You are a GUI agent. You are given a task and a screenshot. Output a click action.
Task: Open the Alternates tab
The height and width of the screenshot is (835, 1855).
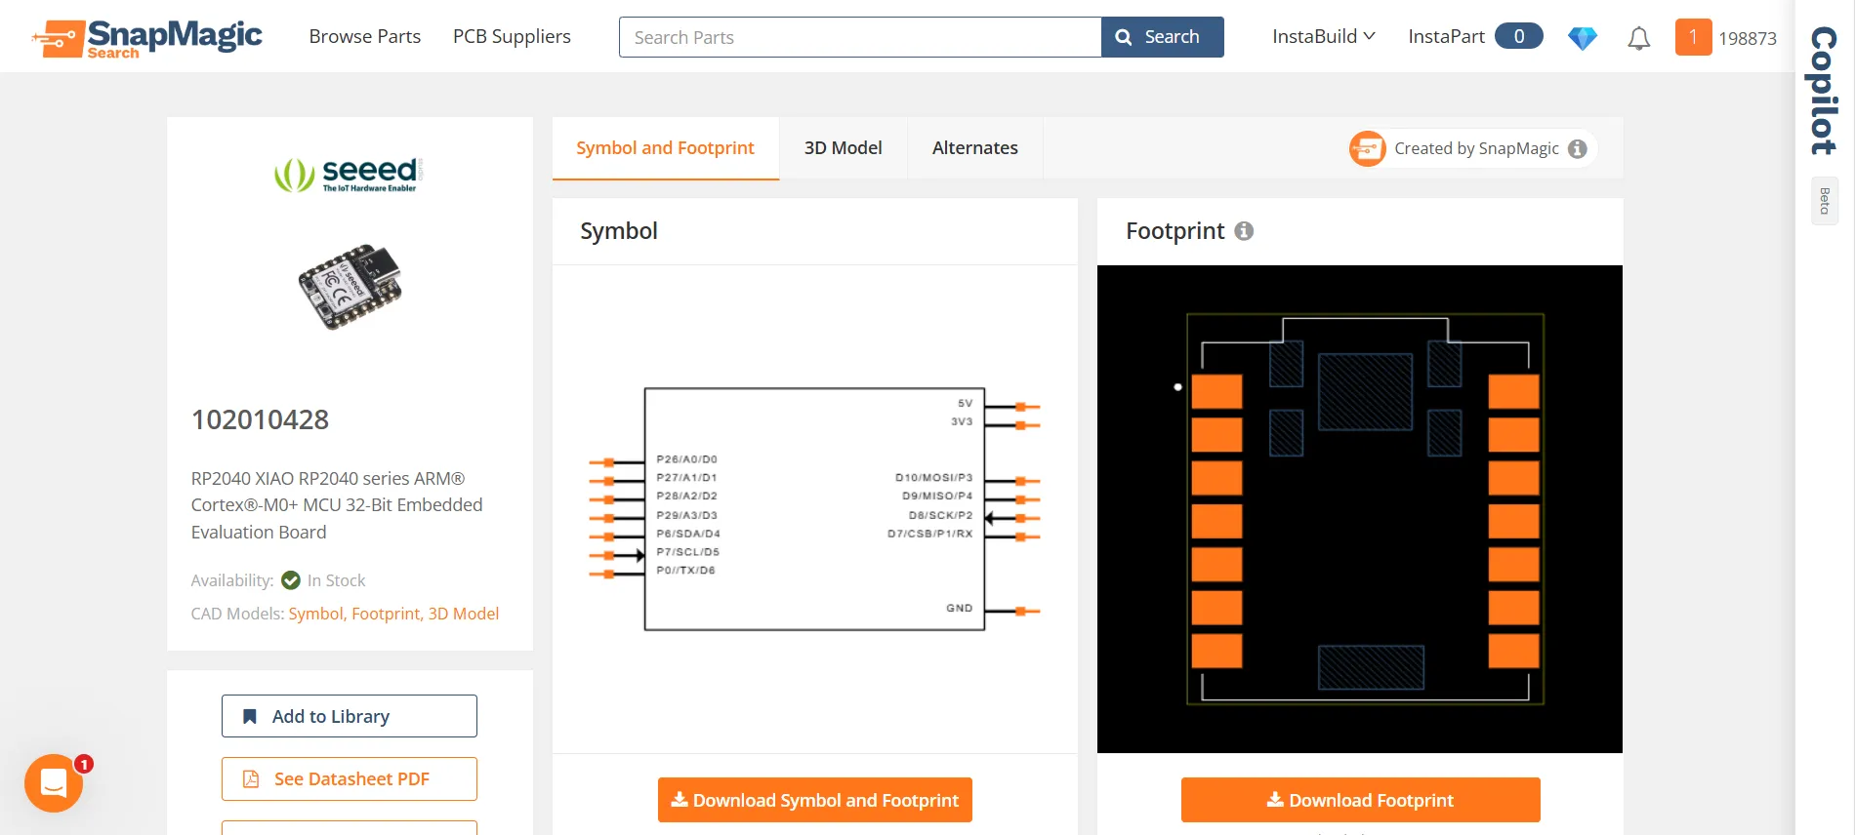pyautogui.click(x=974, y=148)
